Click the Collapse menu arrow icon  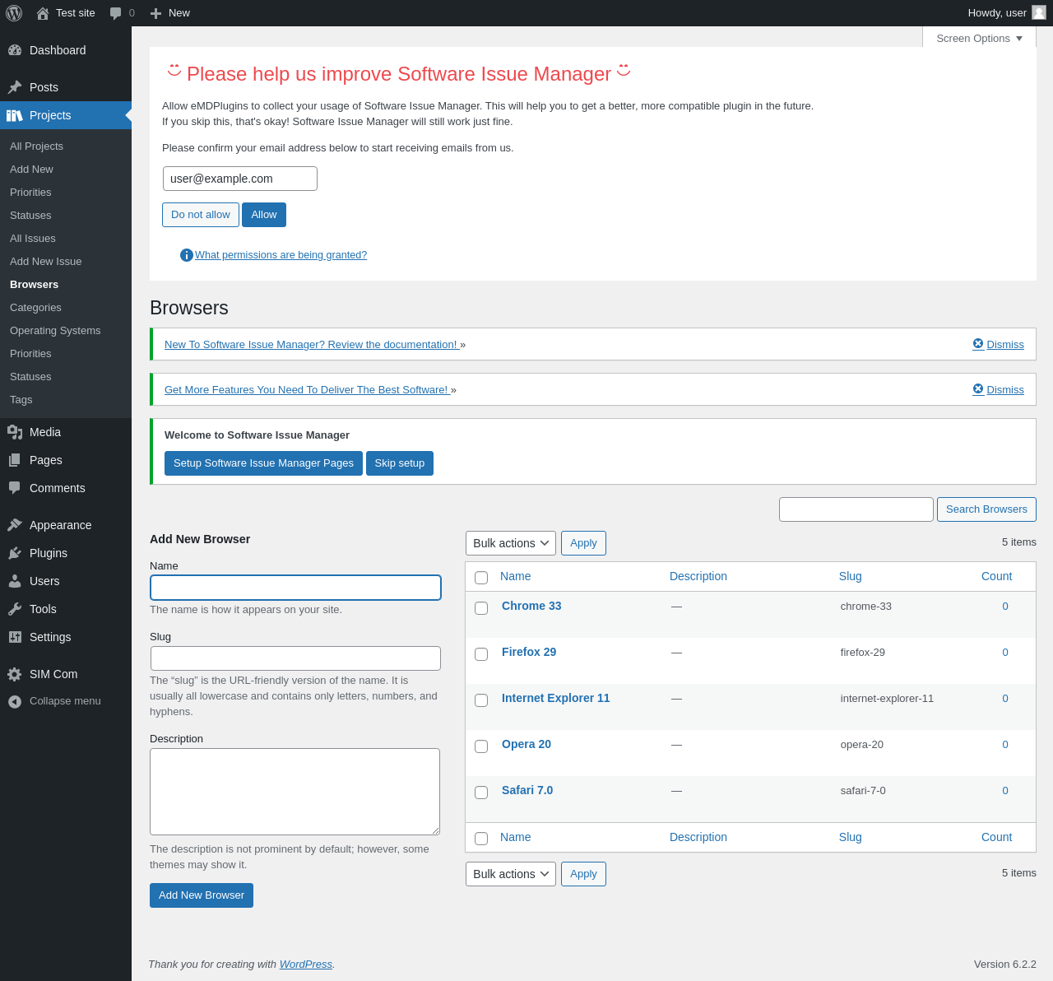(x=15, y=701)
